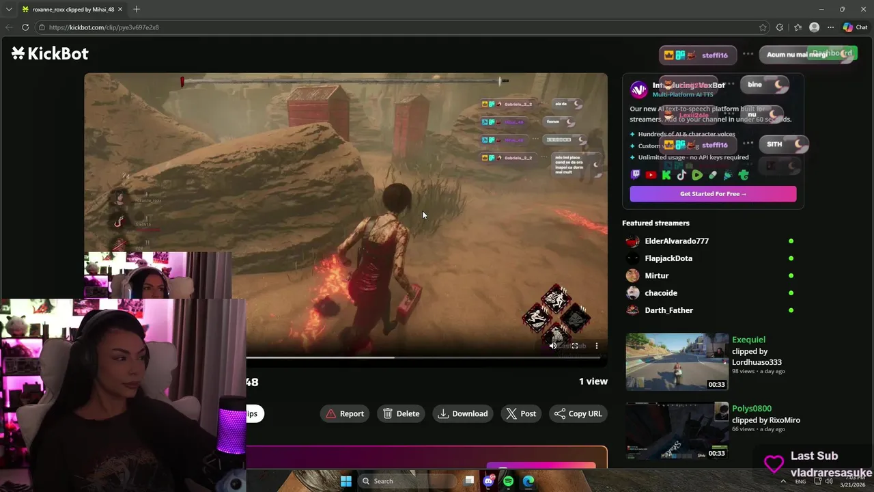Screen dimensions: 874x492
Task: Post the clip to X
Action: pyautogui.click(x=521, y=413)
